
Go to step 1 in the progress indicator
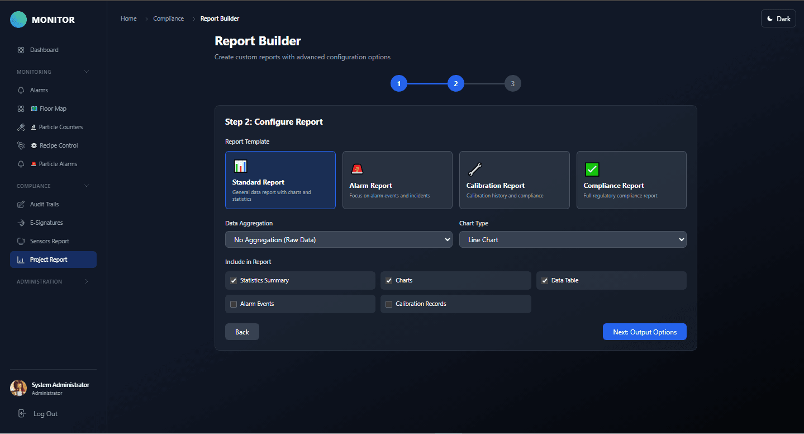coord(399,83)
